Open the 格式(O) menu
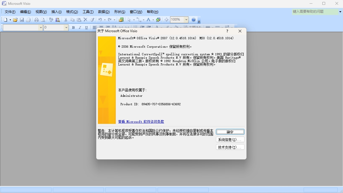This screenshot has height=193, width=343. [x=72, y=12]
